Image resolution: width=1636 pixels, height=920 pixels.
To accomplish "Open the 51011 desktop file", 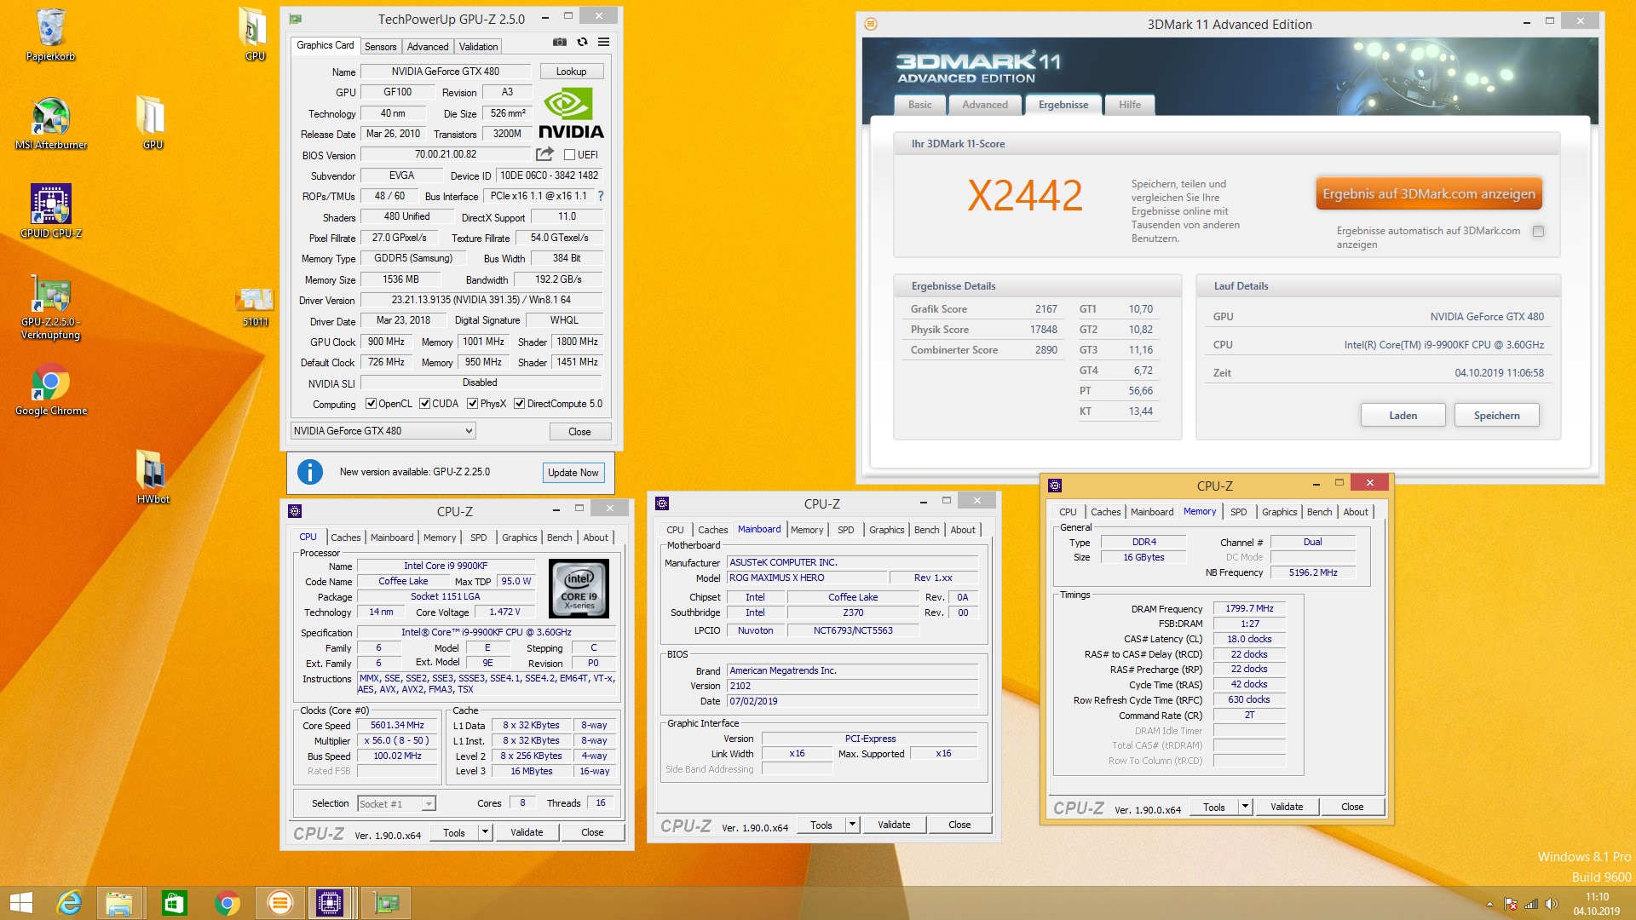I will coord(256,307).
